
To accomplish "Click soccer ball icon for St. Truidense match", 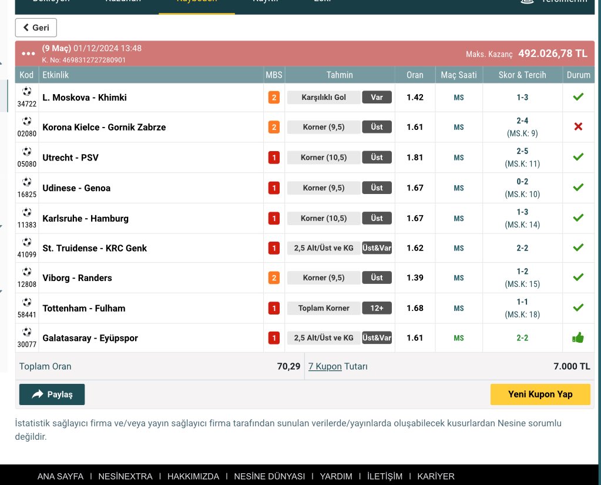I will [x=27, y=242].
